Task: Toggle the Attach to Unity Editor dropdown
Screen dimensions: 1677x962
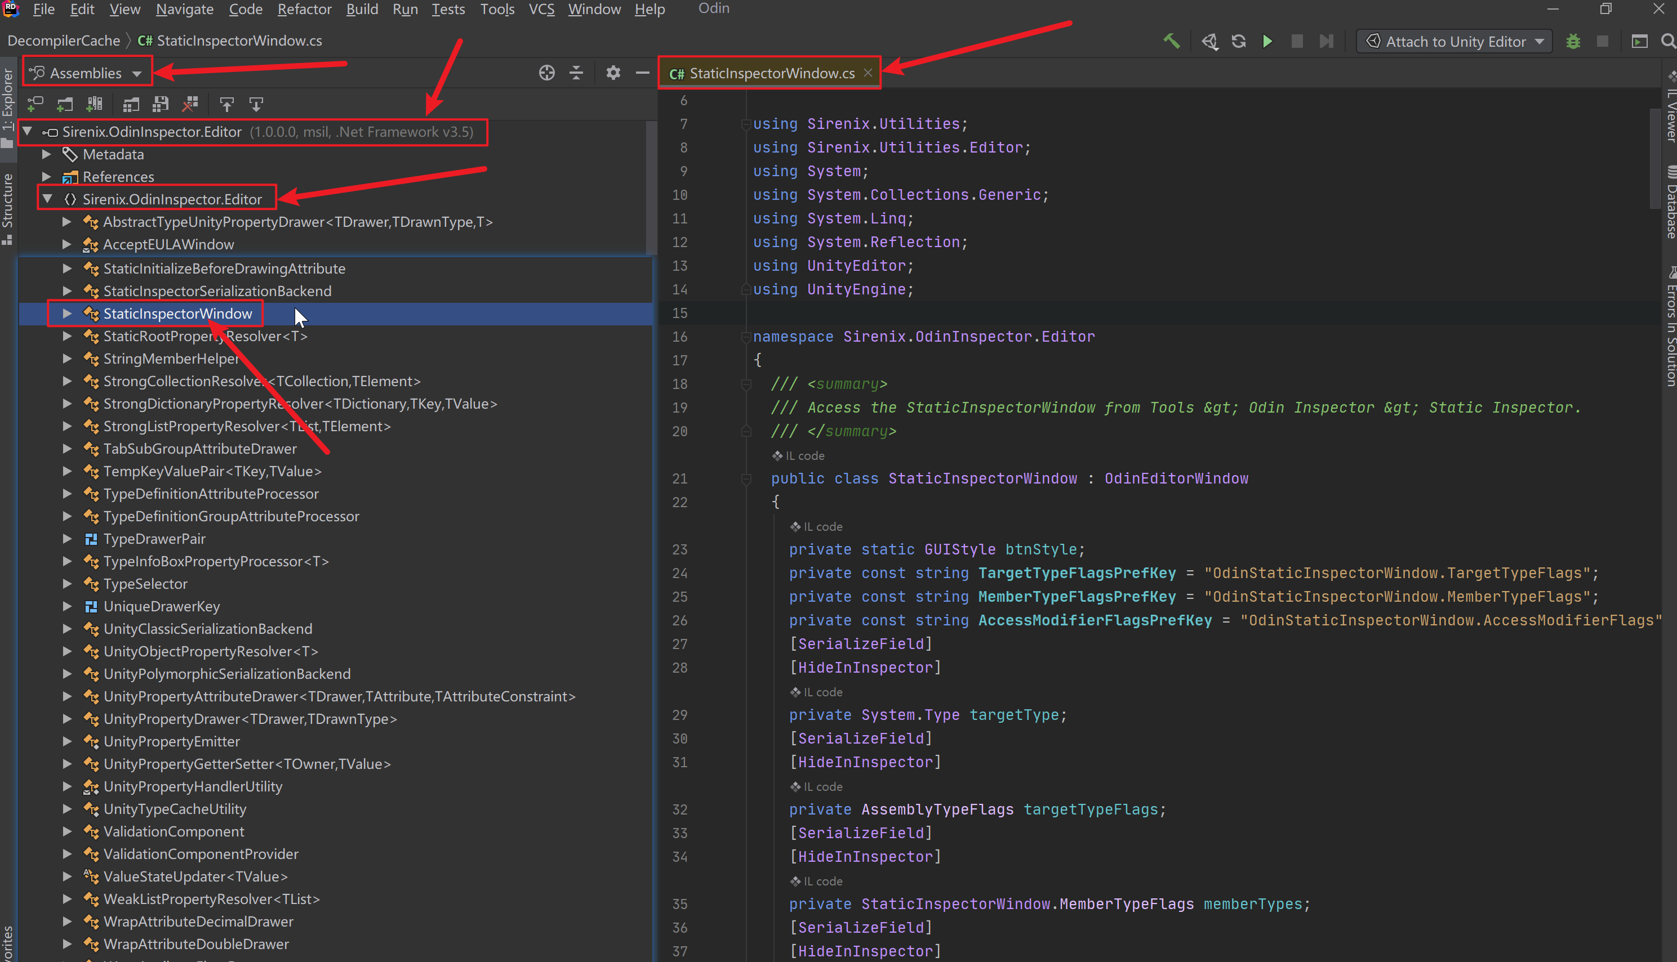Action: (x=1541, y=42)
